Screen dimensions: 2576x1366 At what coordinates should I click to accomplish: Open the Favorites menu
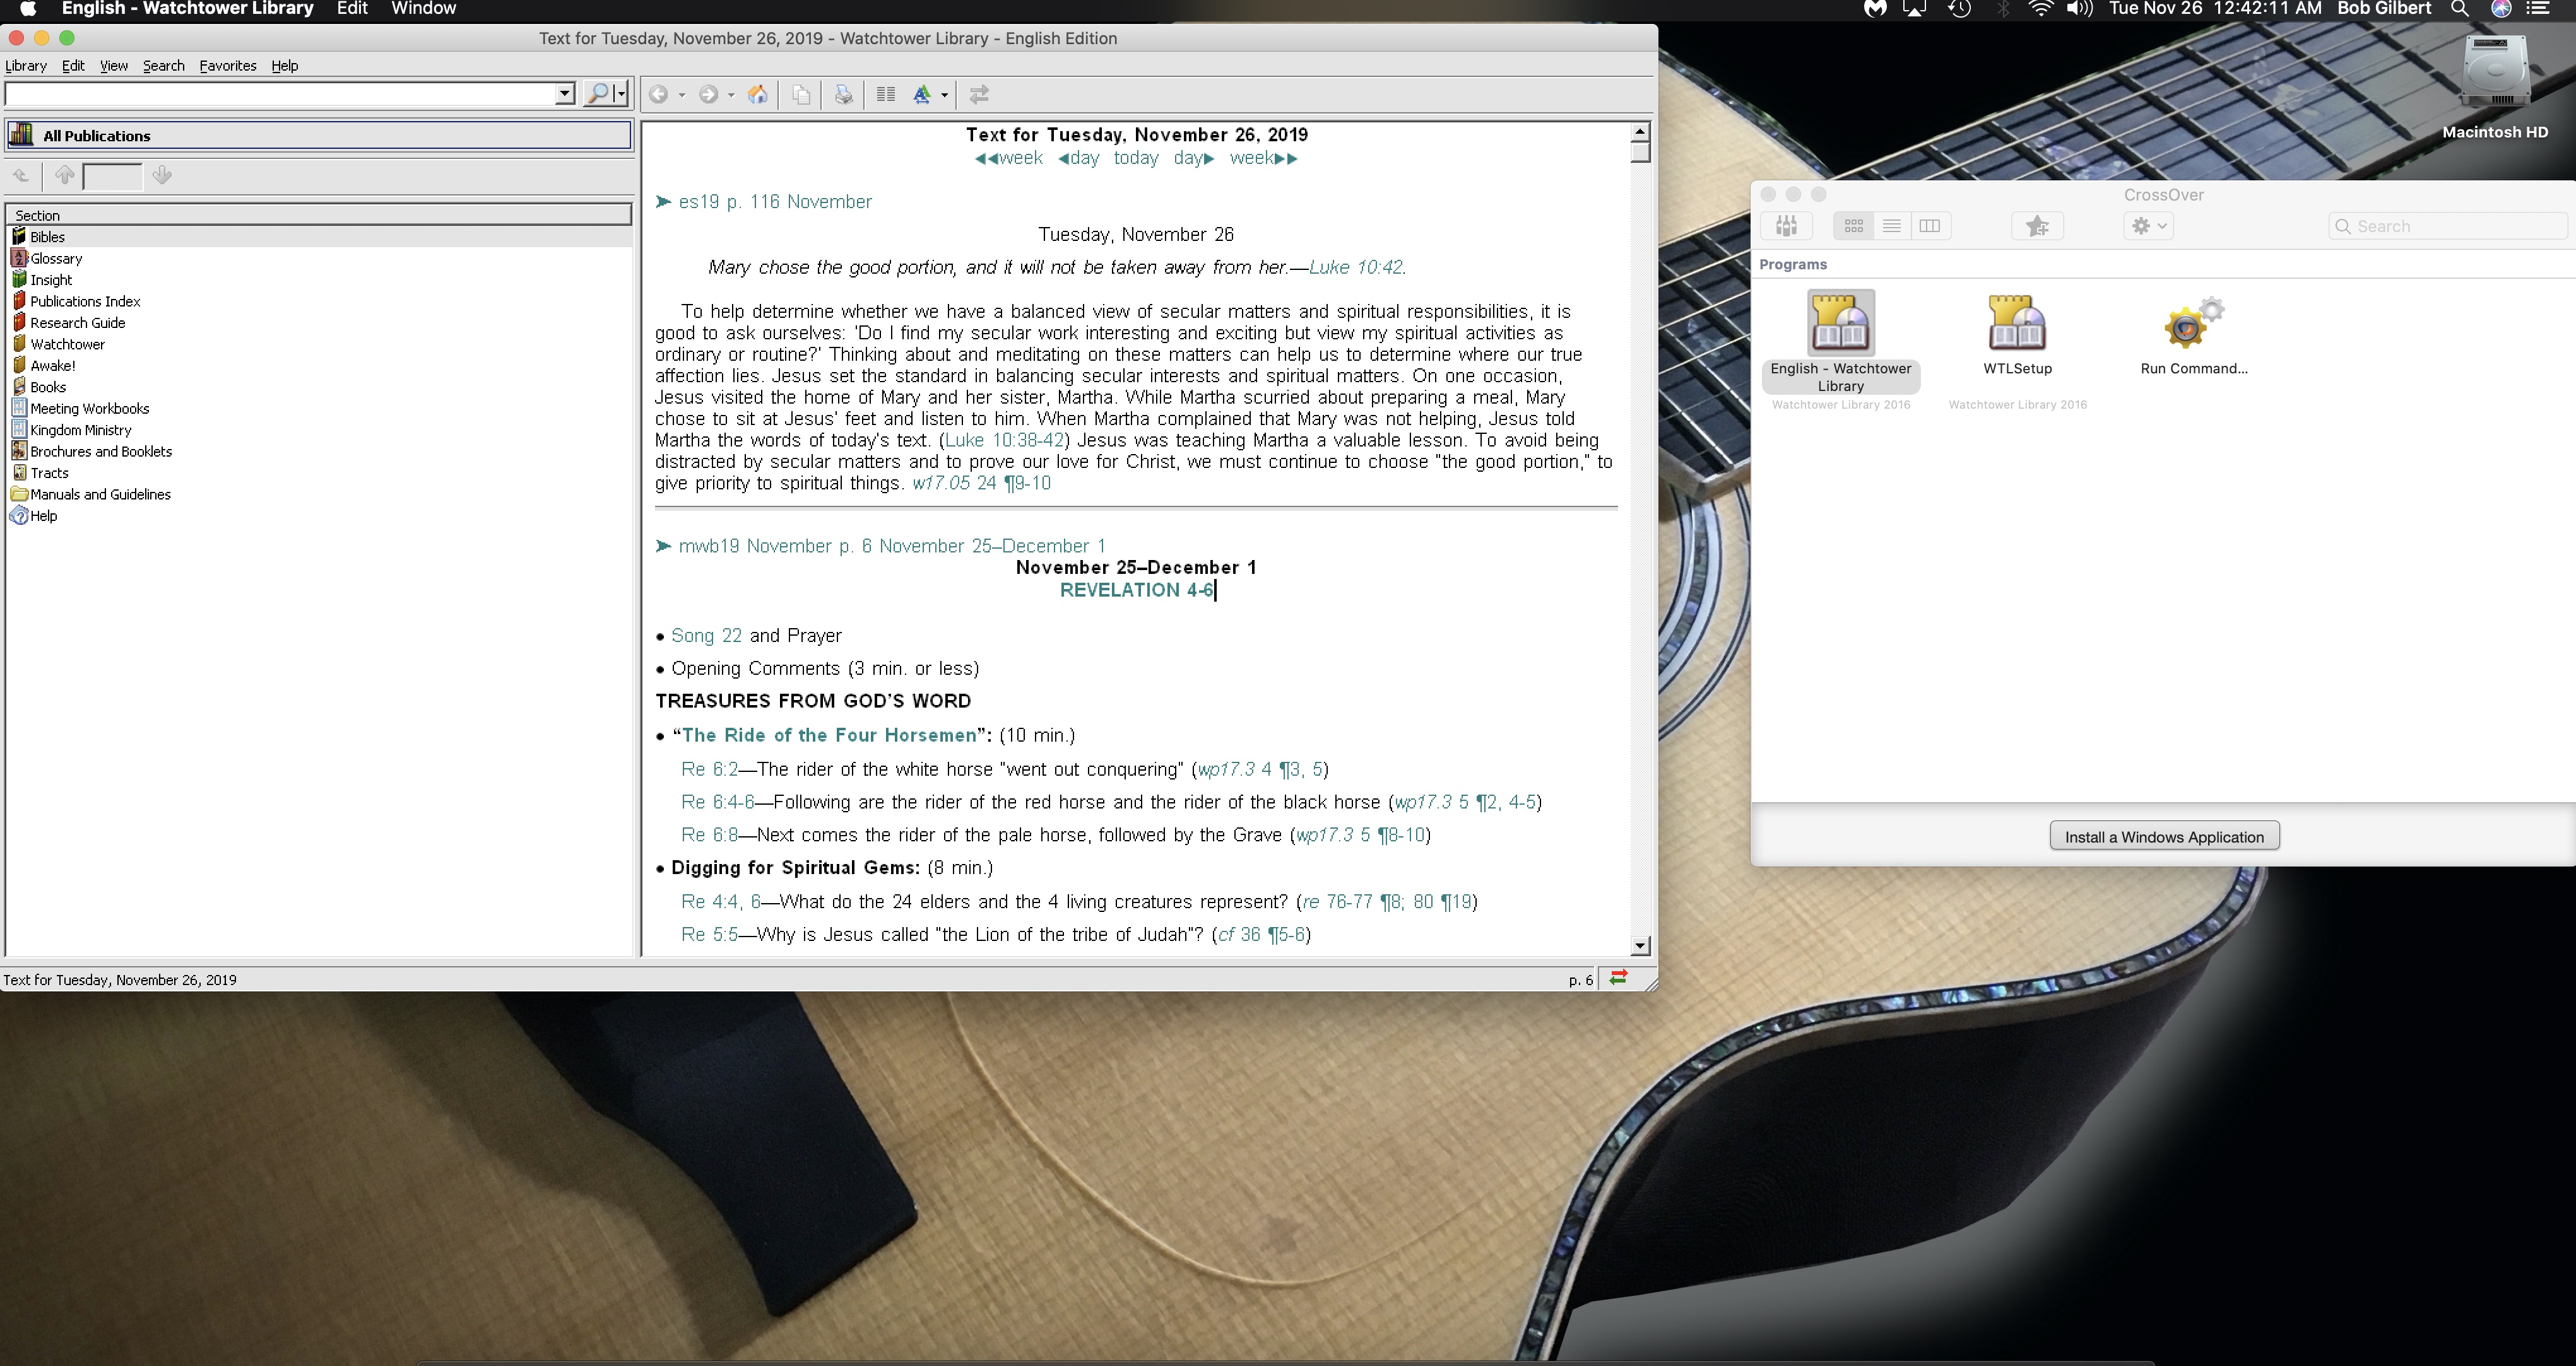pos(227,65)
